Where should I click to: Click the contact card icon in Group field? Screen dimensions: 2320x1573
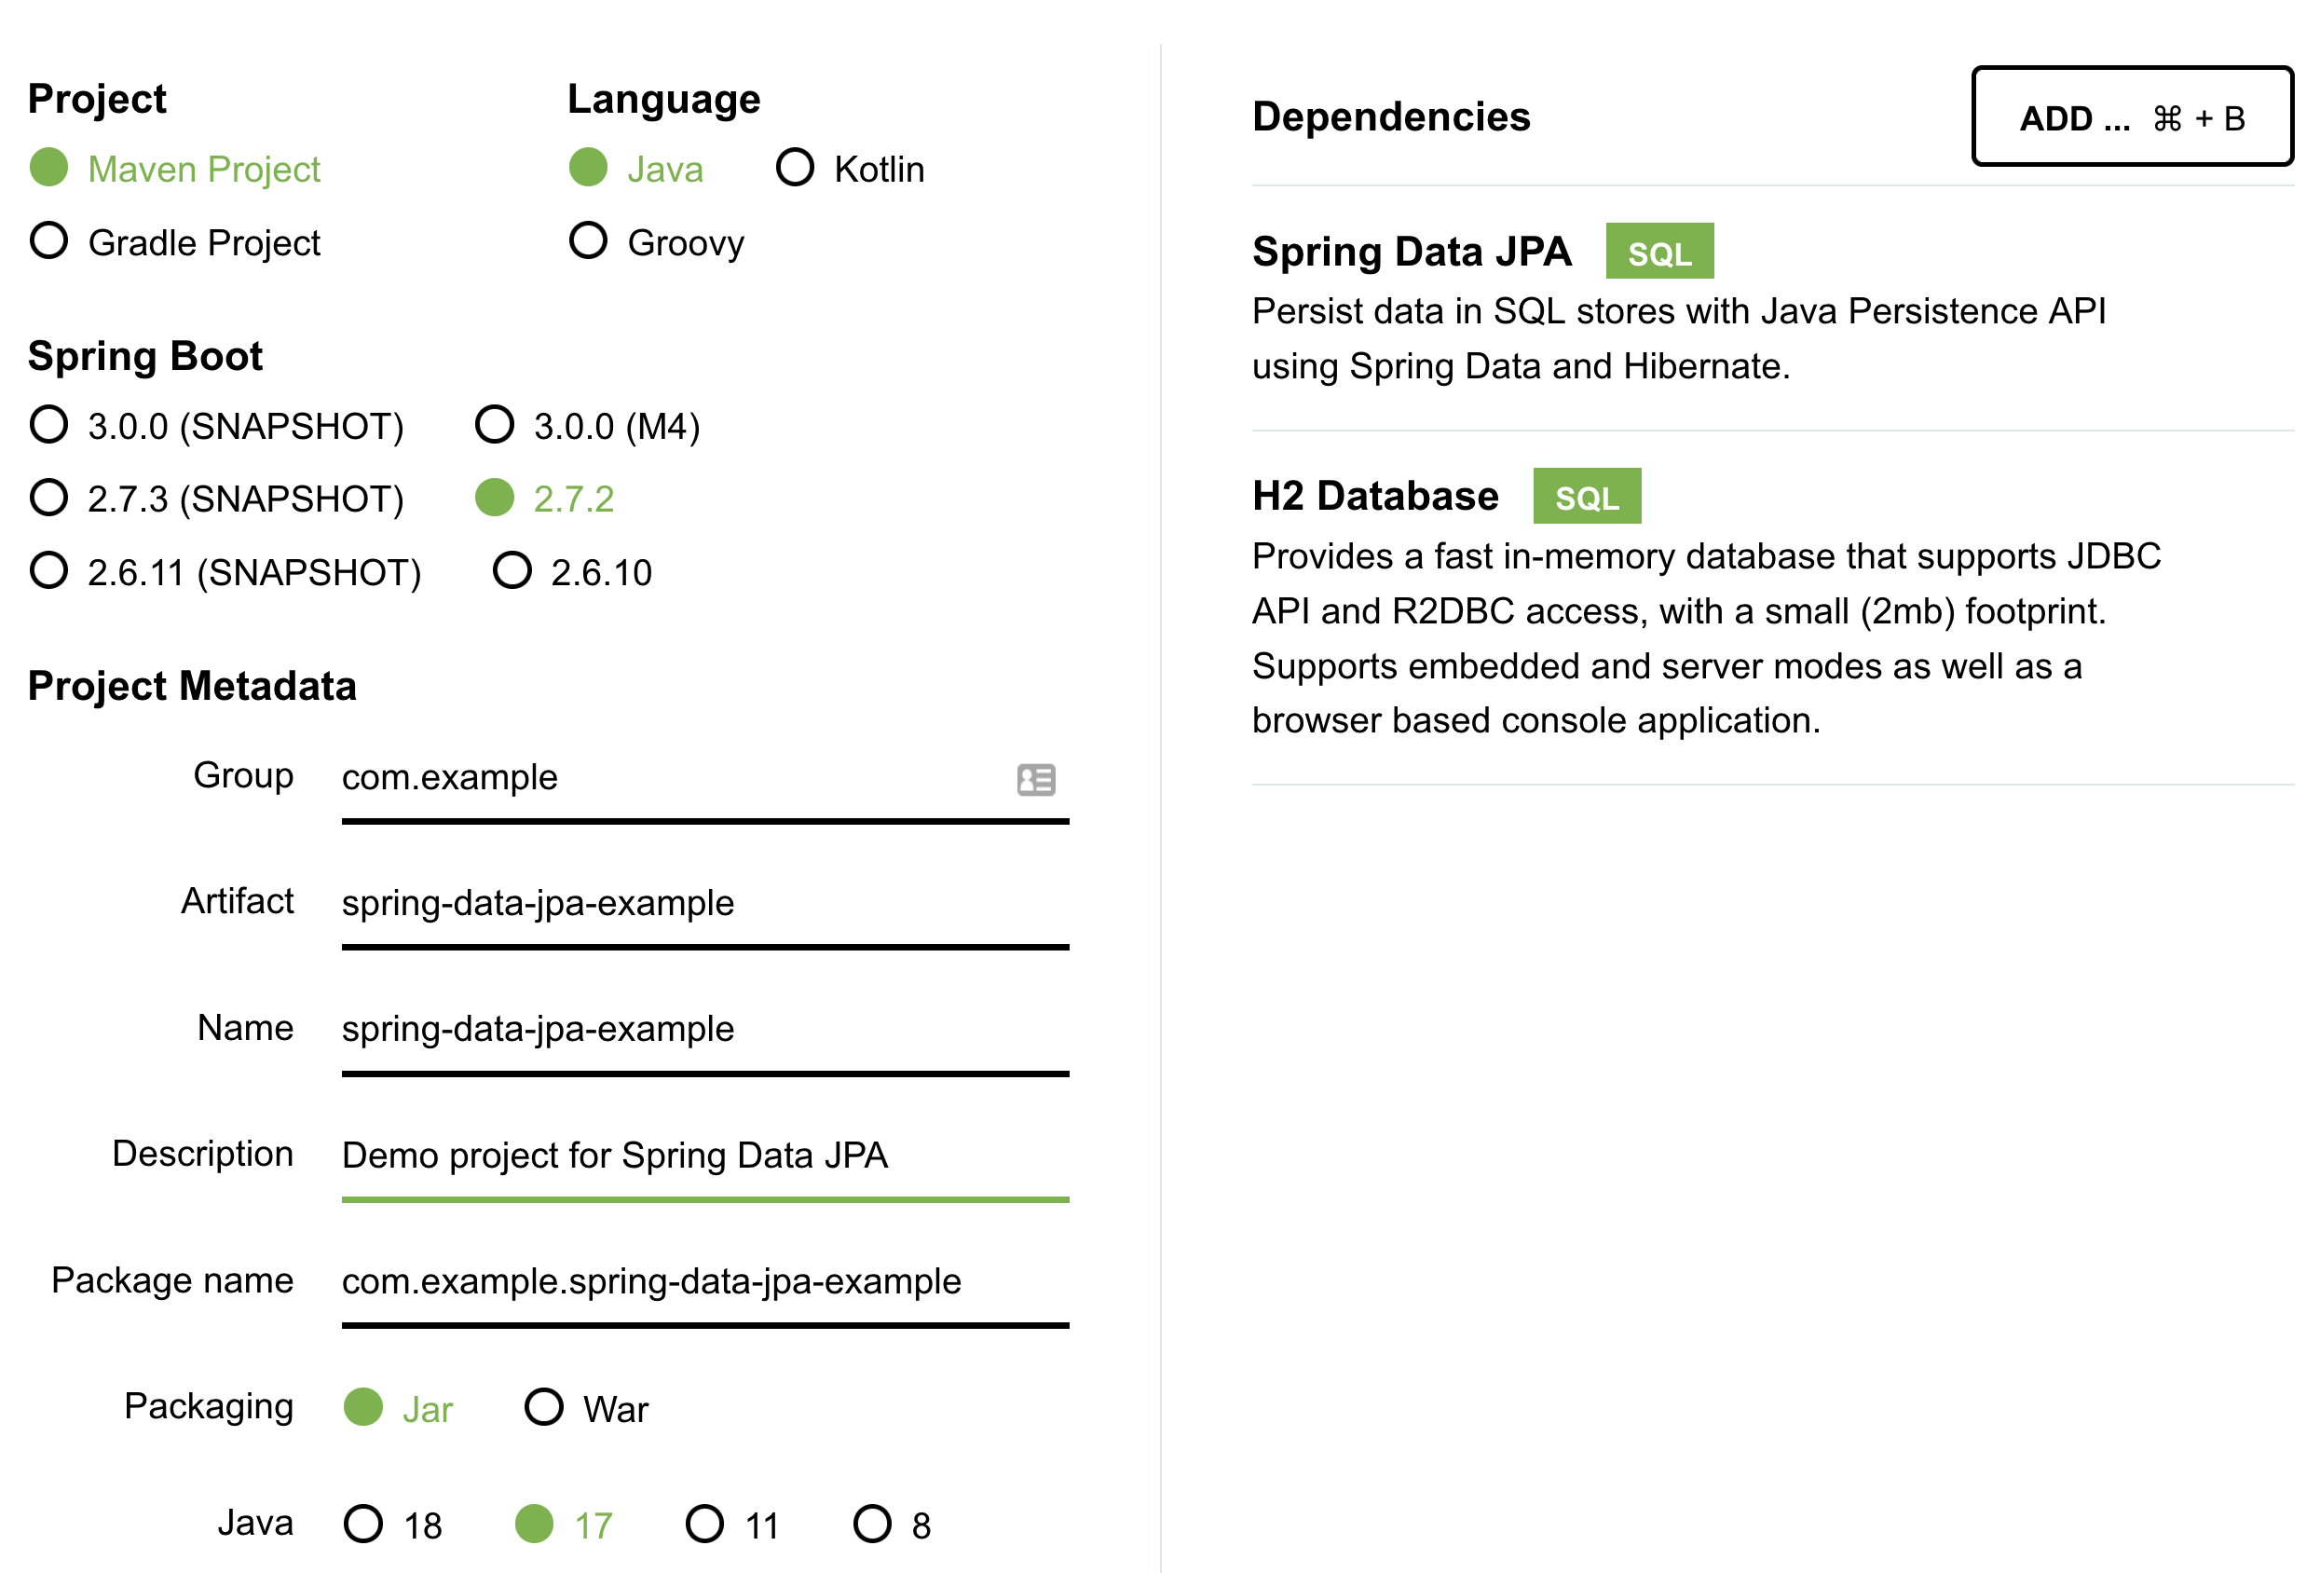pyautogui.click(x=1035, y=779)
